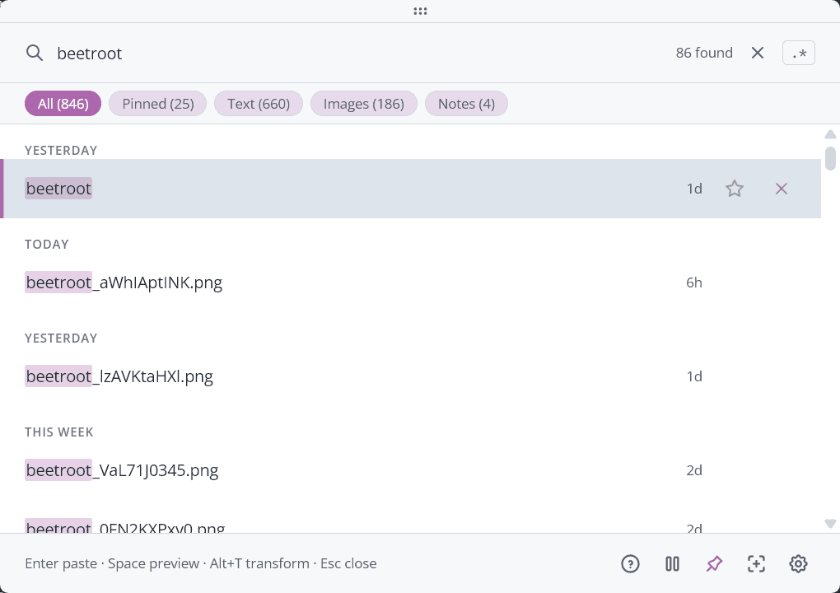Select the Notes (4) filter

point(466,103)
